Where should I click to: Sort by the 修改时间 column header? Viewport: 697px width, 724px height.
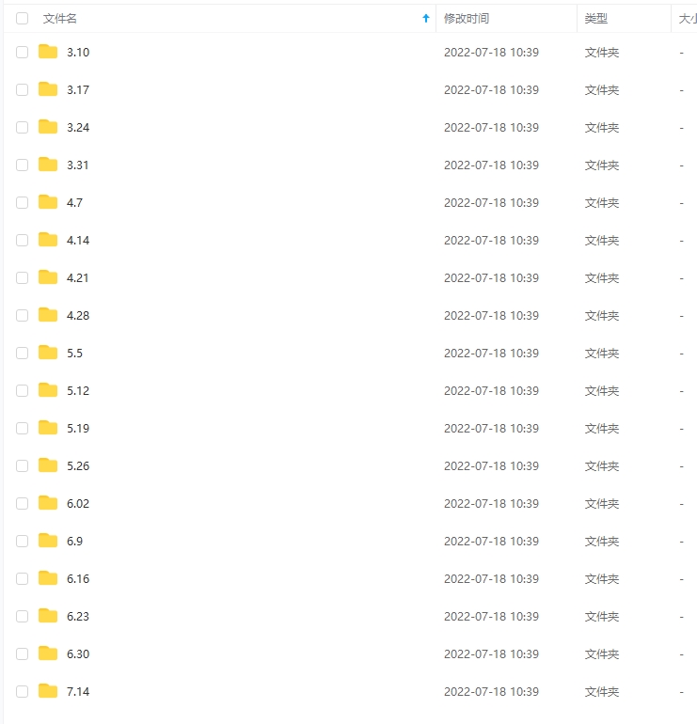tap(467, 18)
